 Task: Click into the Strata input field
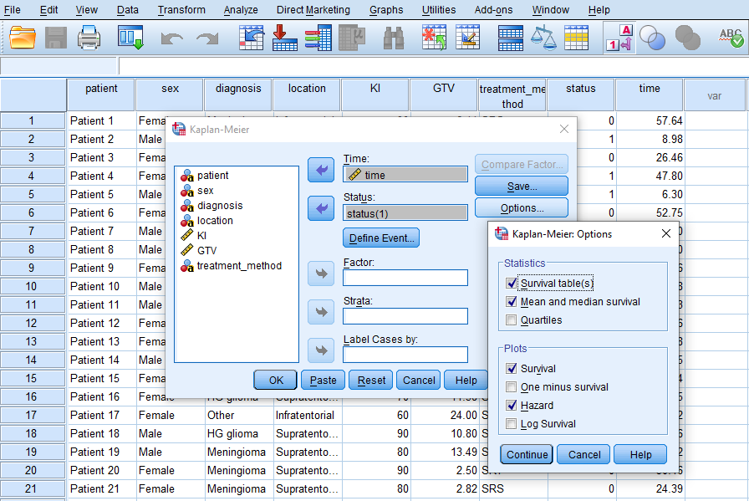click(405, 316)
